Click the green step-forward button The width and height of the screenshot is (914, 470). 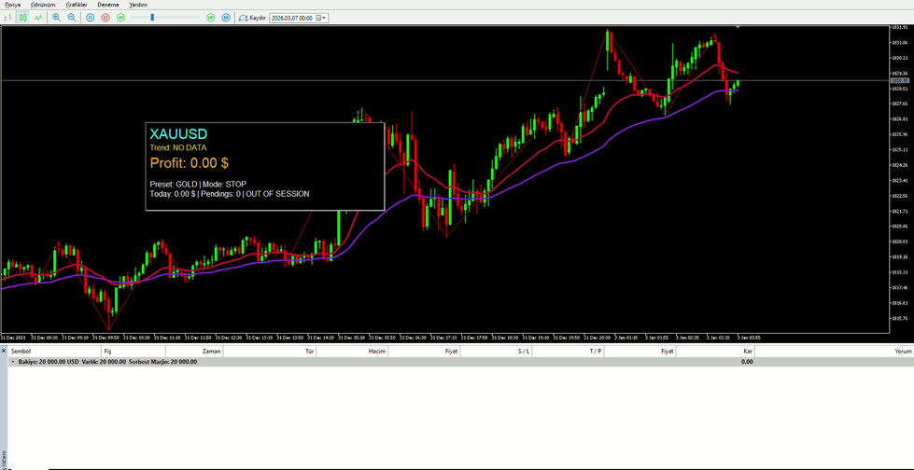[210, 18]
